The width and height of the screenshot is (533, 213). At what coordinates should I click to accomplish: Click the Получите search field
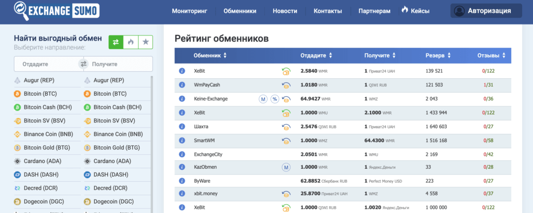pyautogui.click(x=120, y=64)
